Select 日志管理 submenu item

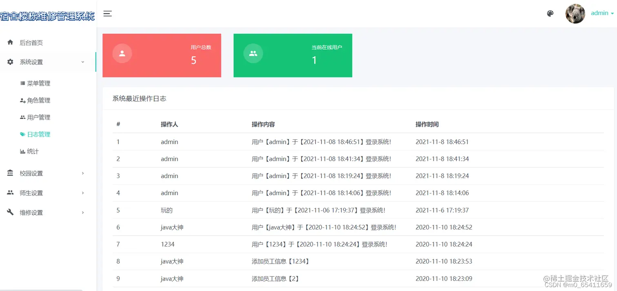(x=39, y=134)
